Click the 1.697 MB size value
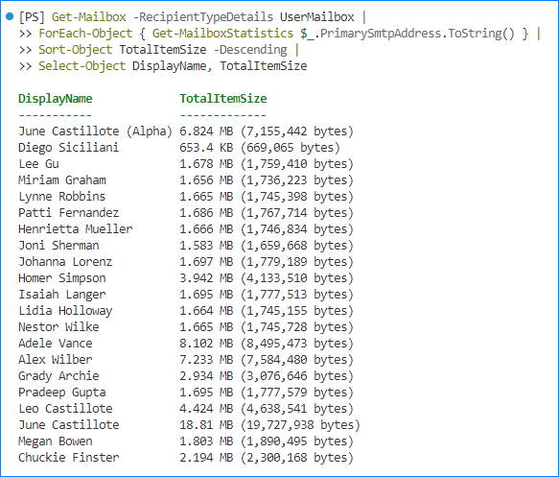This screenshot has height=477, width=559. (x=206, y=262)
